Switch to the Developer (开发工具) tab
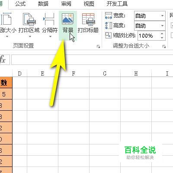Image resolution: width=173 pixels, height=173 pixels. tap(117, 4)
